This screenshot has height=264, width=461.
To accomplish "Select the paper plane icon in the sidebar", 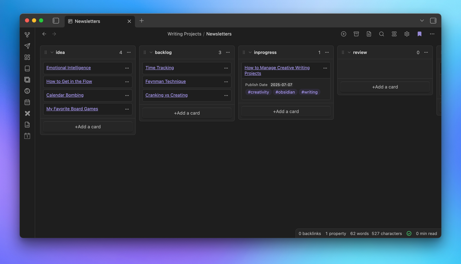I will (27, 46).
